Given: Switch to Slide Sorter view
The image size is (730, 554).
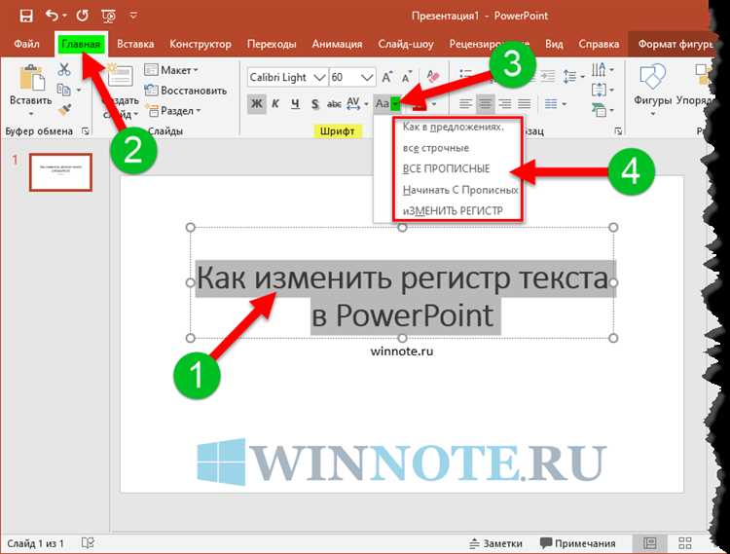Looking at the screenshot, I should [x=685, y=543].
